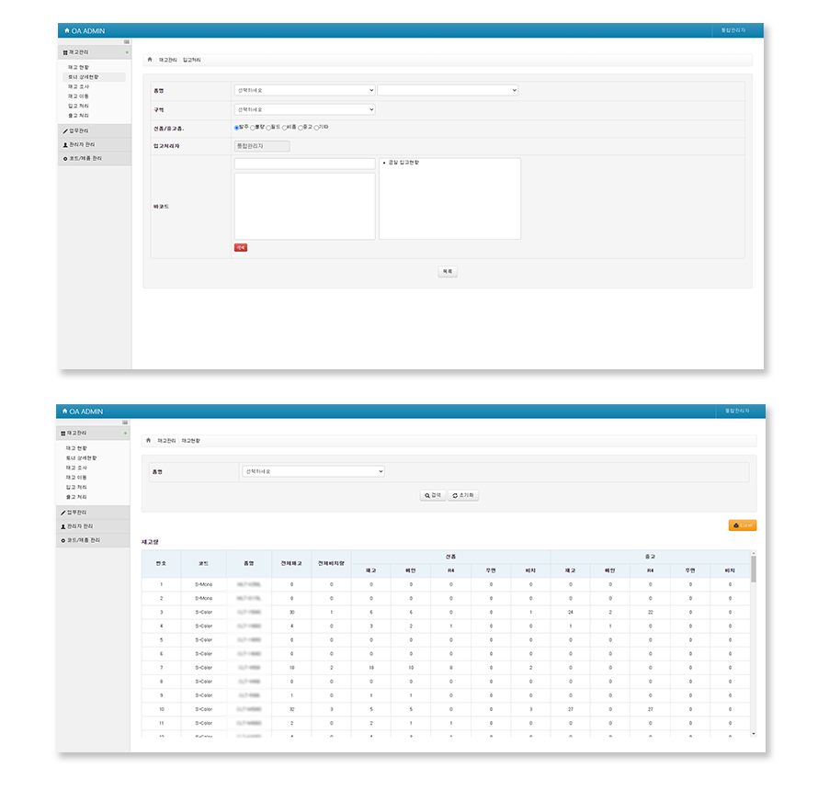Click the pencil icon 업무관리 on 재고현황 page

tap(64, 512)
